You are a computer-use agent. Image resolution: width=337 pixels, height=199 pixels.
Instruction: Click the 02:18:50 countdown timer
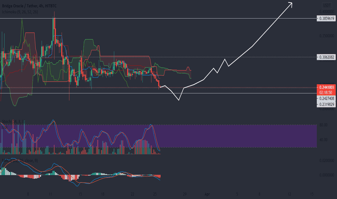click(327, 92)
